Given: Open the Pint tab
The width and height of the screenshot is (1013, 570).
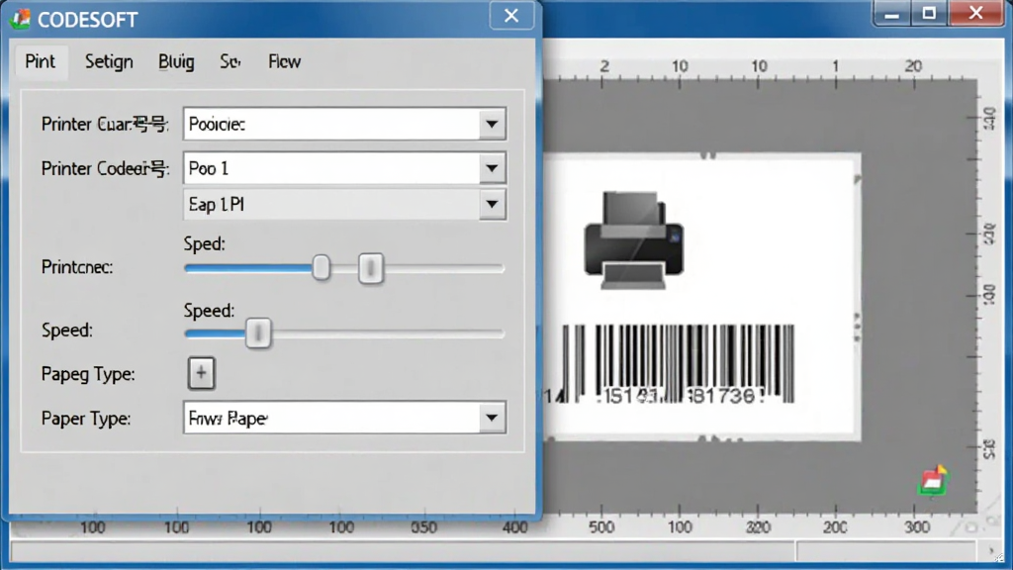Looking at the screenshot, I should pyautogui.click(x=40, y=62).
